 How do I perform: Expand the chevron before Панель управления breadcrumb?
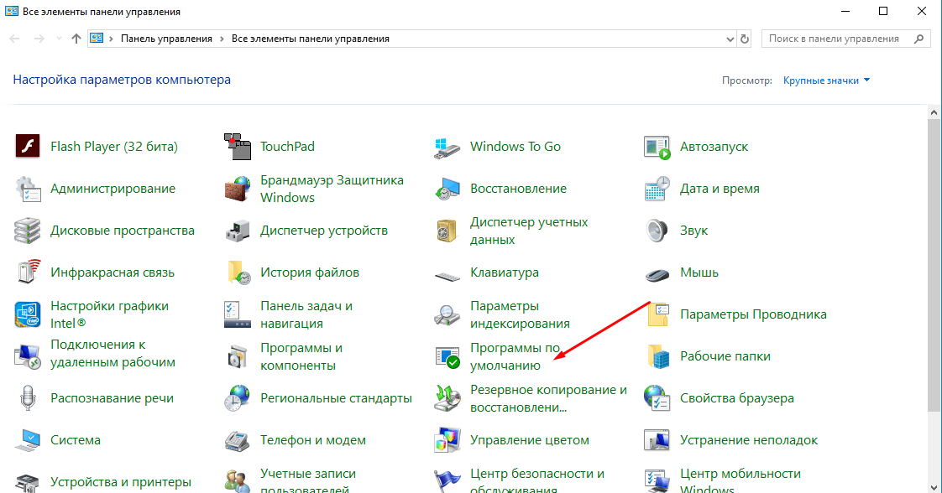[x=111, y=39]
